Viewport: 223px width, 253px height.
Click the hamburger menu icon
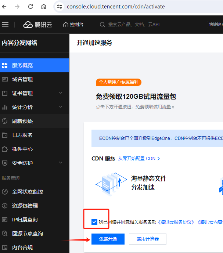pyautogui.click(x=5, y=25)
